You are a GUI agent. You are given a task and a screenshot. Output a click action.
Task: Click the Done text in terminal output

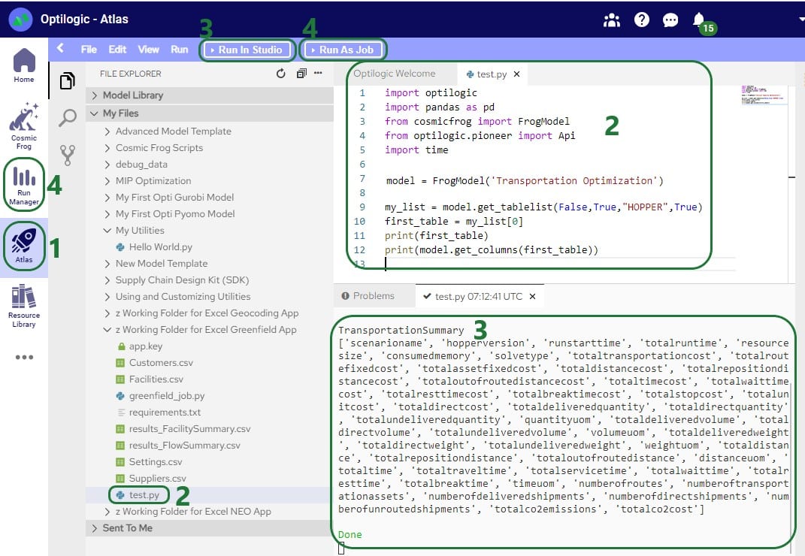pos(350,534)
